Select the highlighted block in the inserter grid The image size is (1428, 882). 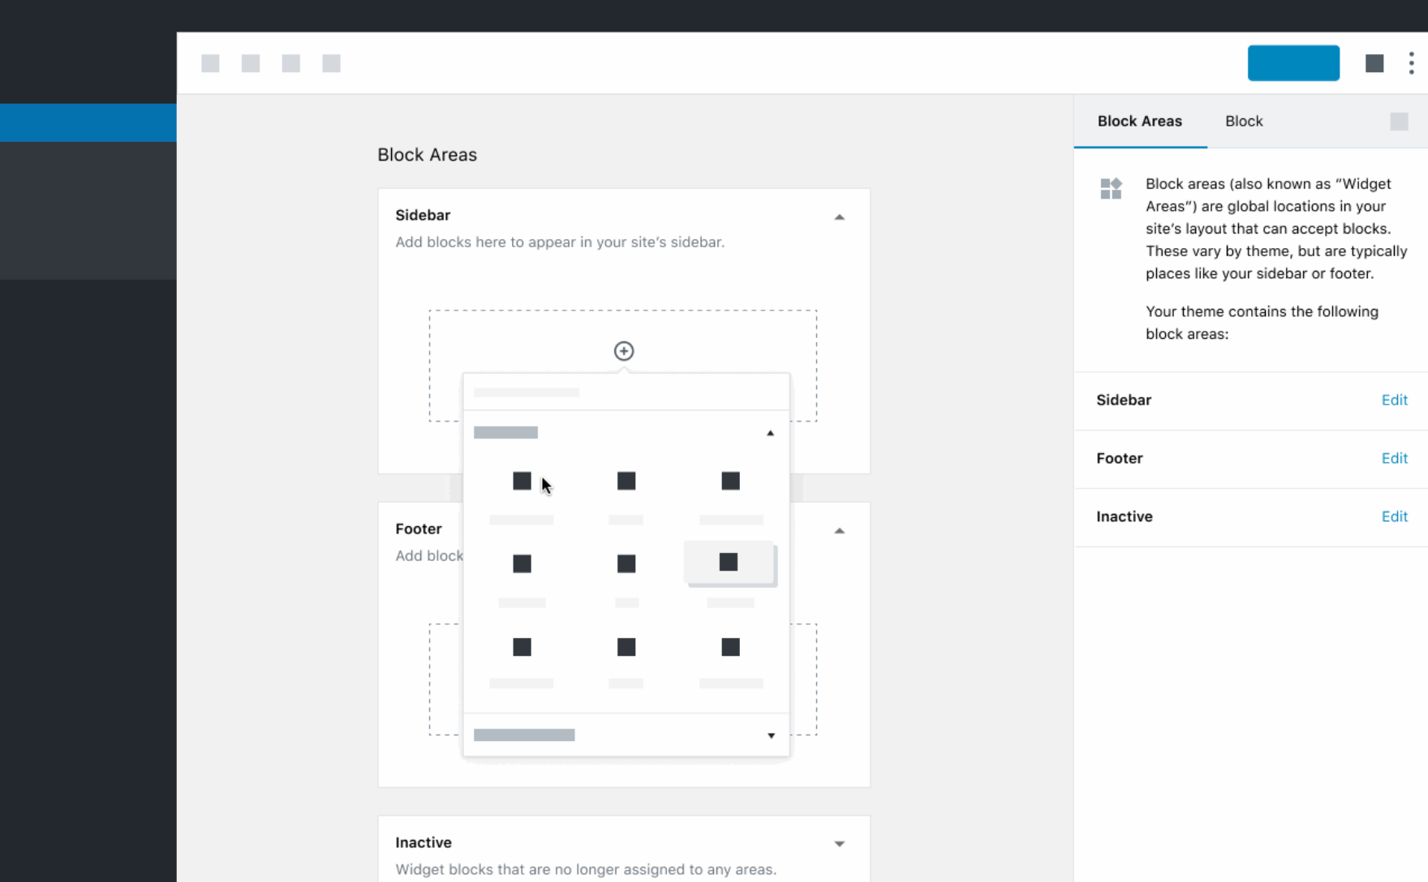coord(729,563)
